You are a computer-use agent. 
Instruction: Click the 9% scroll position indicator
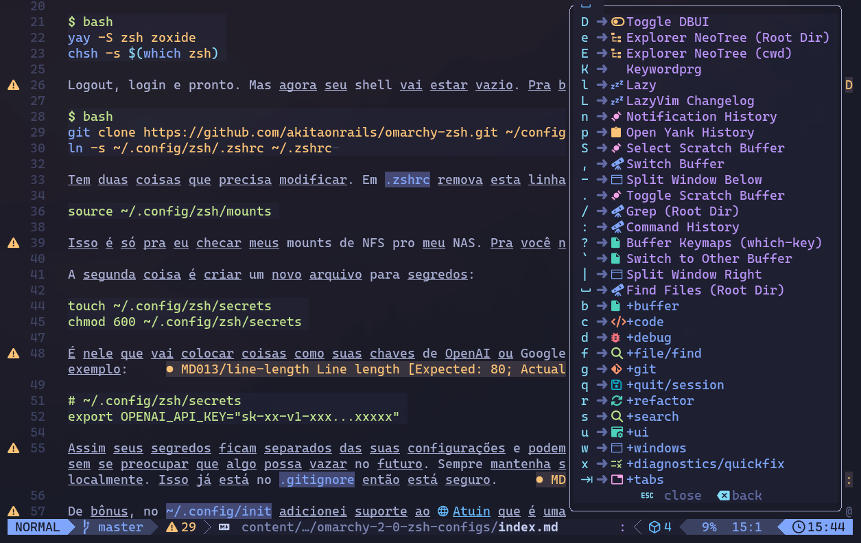(x=709, y=527)
